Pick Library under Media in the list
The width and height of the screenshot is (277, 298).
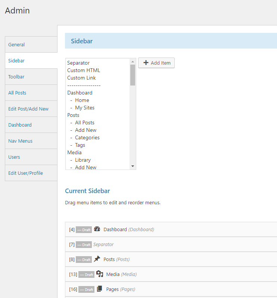tap(98, 160)
